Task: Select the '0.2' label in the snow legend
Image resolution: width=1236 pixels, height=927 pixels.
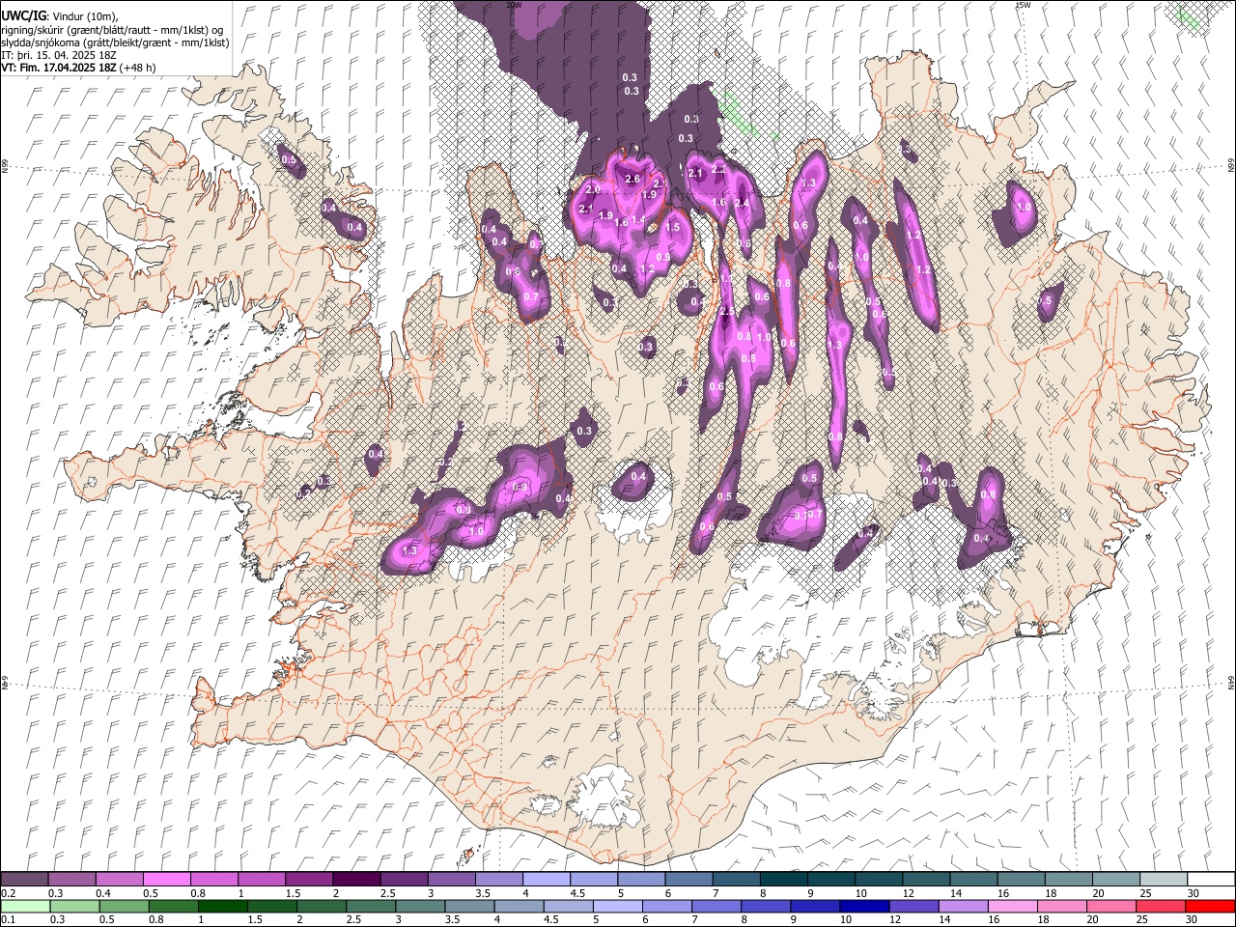Action: 9,893
